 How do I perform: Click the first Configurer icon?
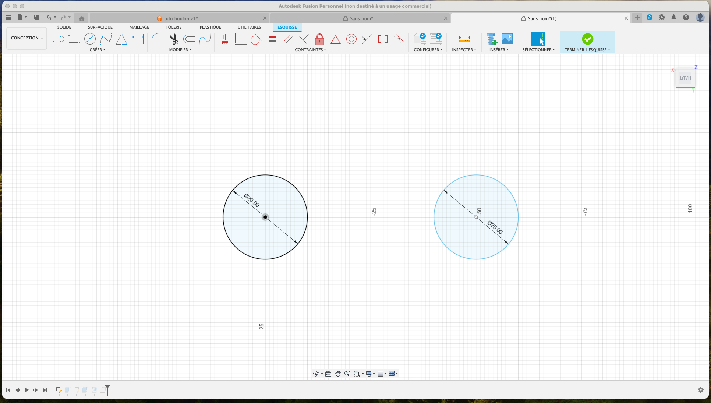[x=420, y=39]
